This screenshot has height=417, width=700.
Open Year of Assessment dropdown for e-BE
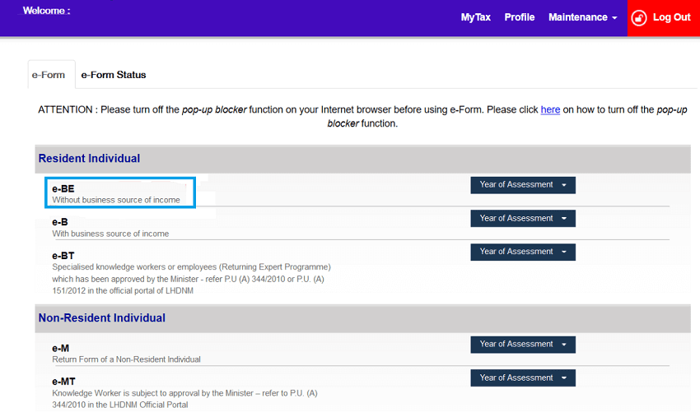[x=522, y=185]
